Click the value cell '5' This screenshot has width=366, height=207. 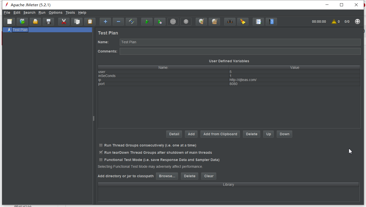point(295,72)
